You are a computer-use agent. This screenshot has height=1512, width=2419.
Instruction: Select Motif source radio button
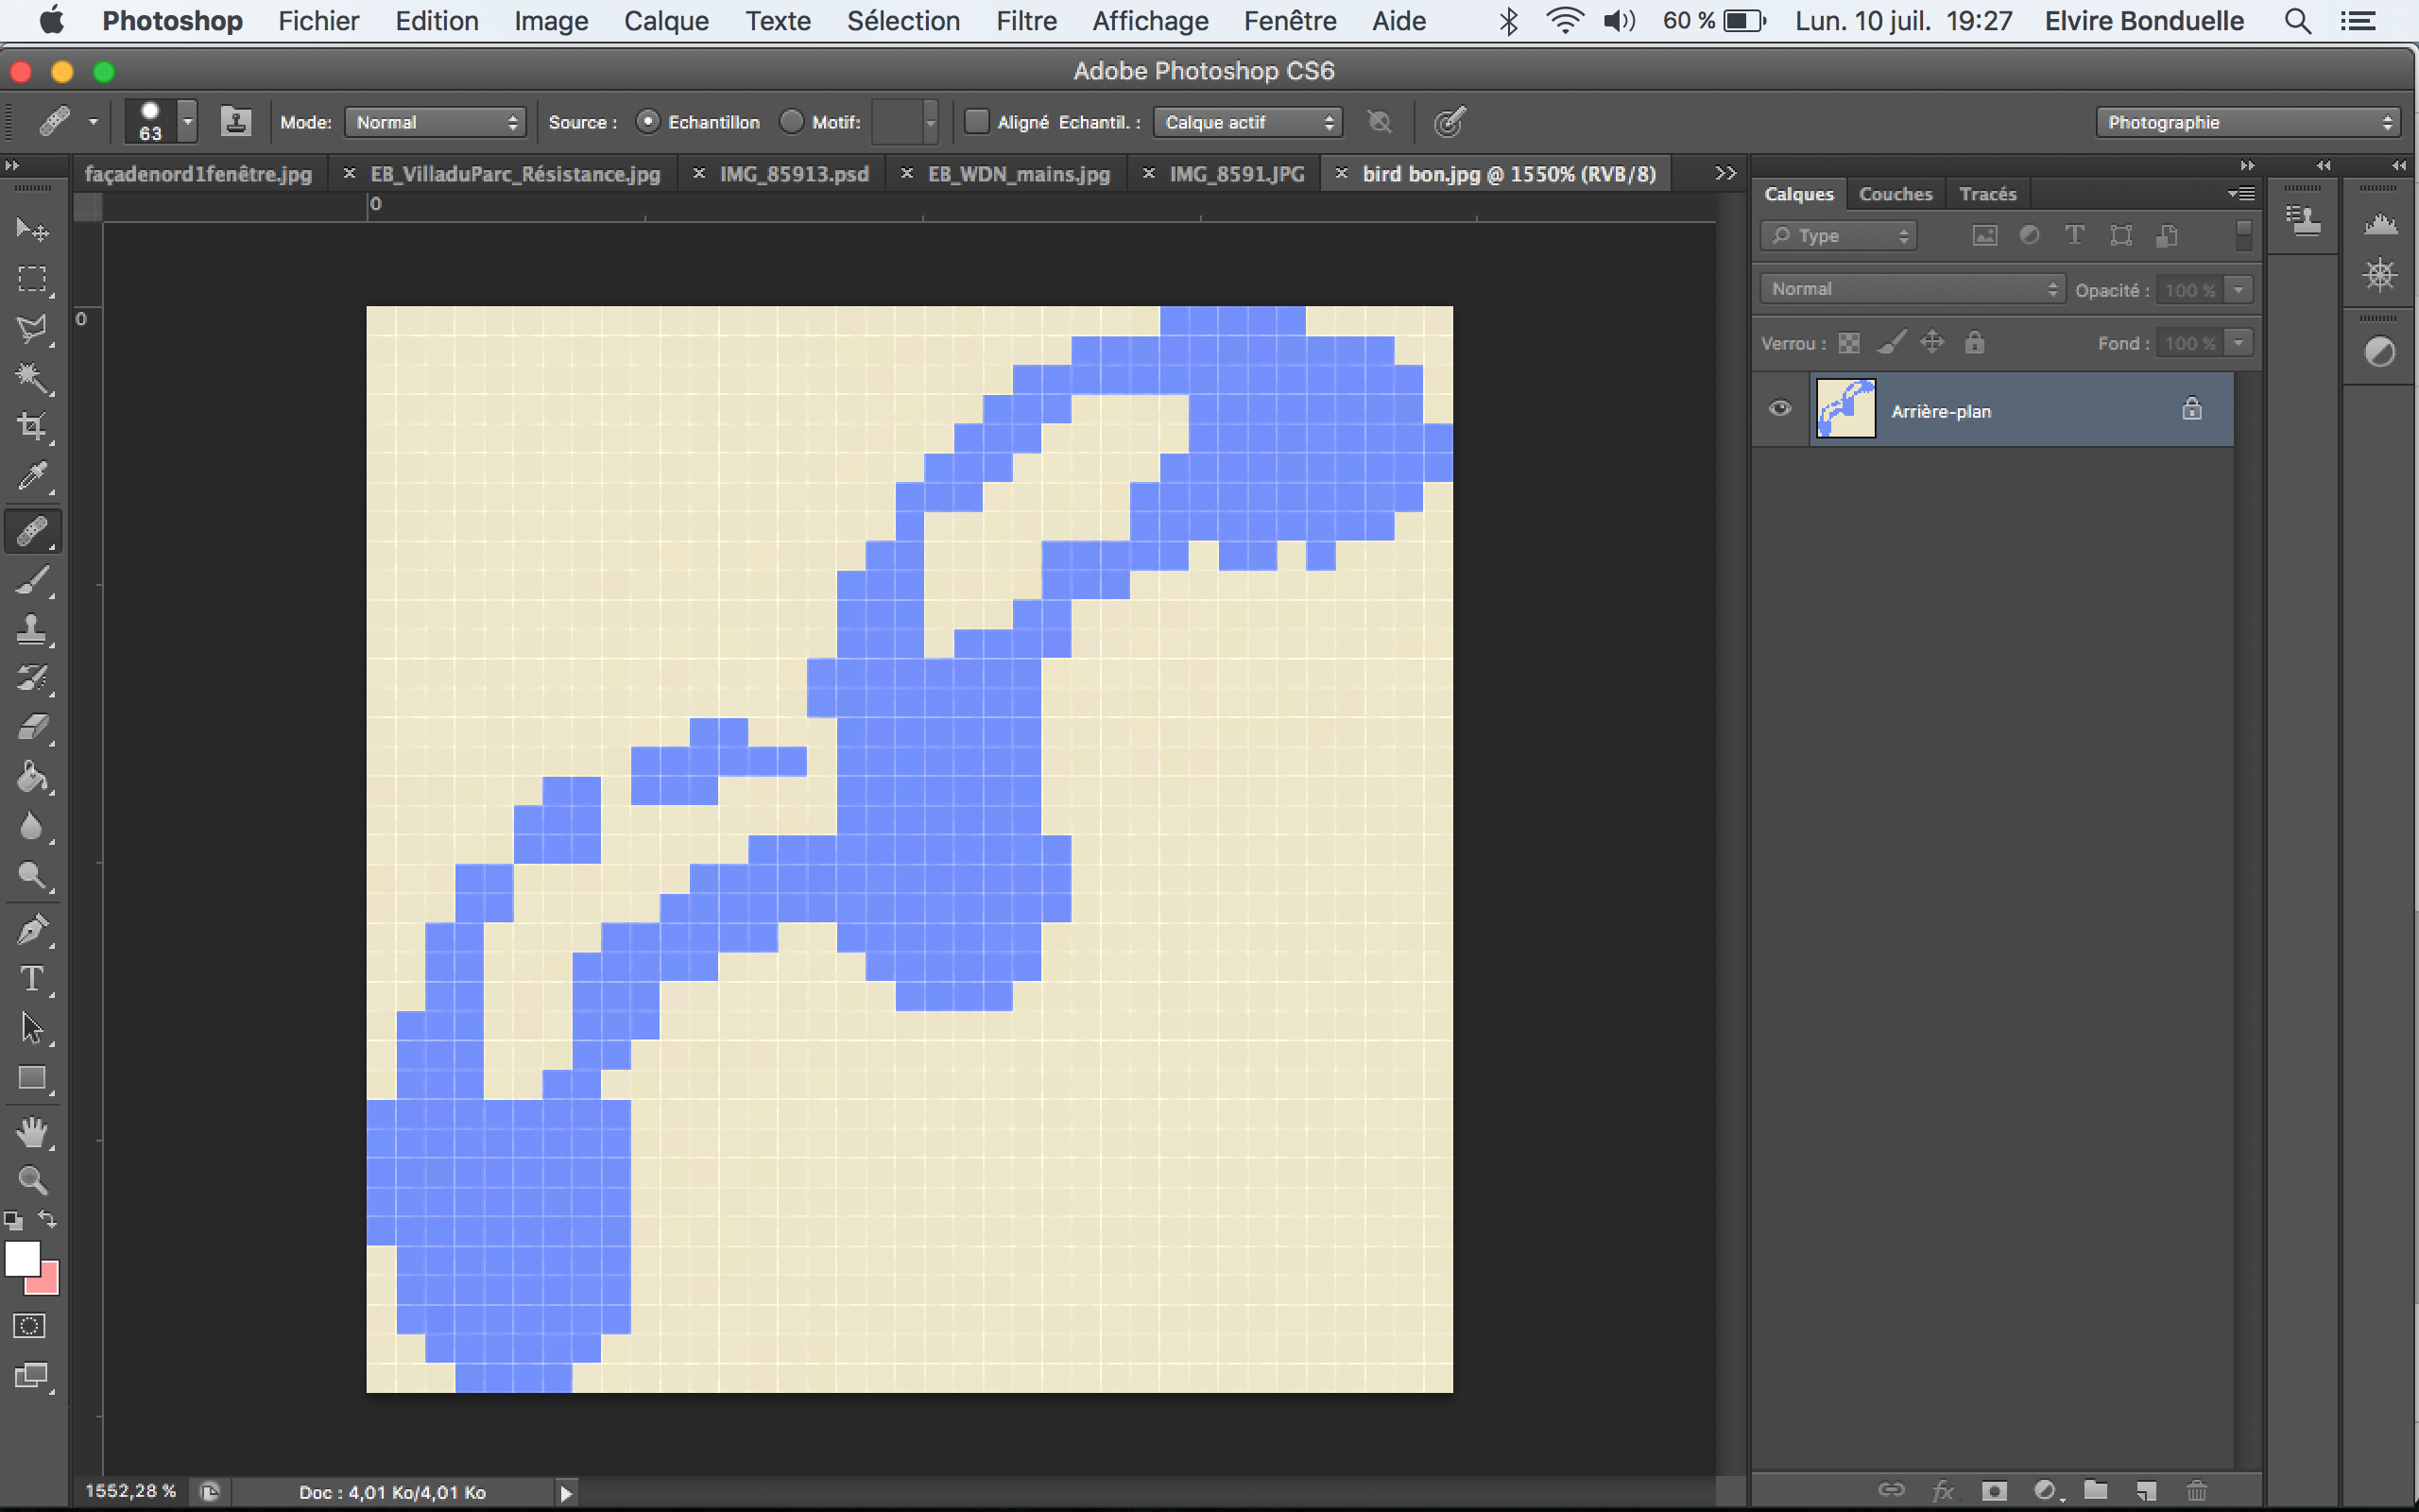(792, 122)
